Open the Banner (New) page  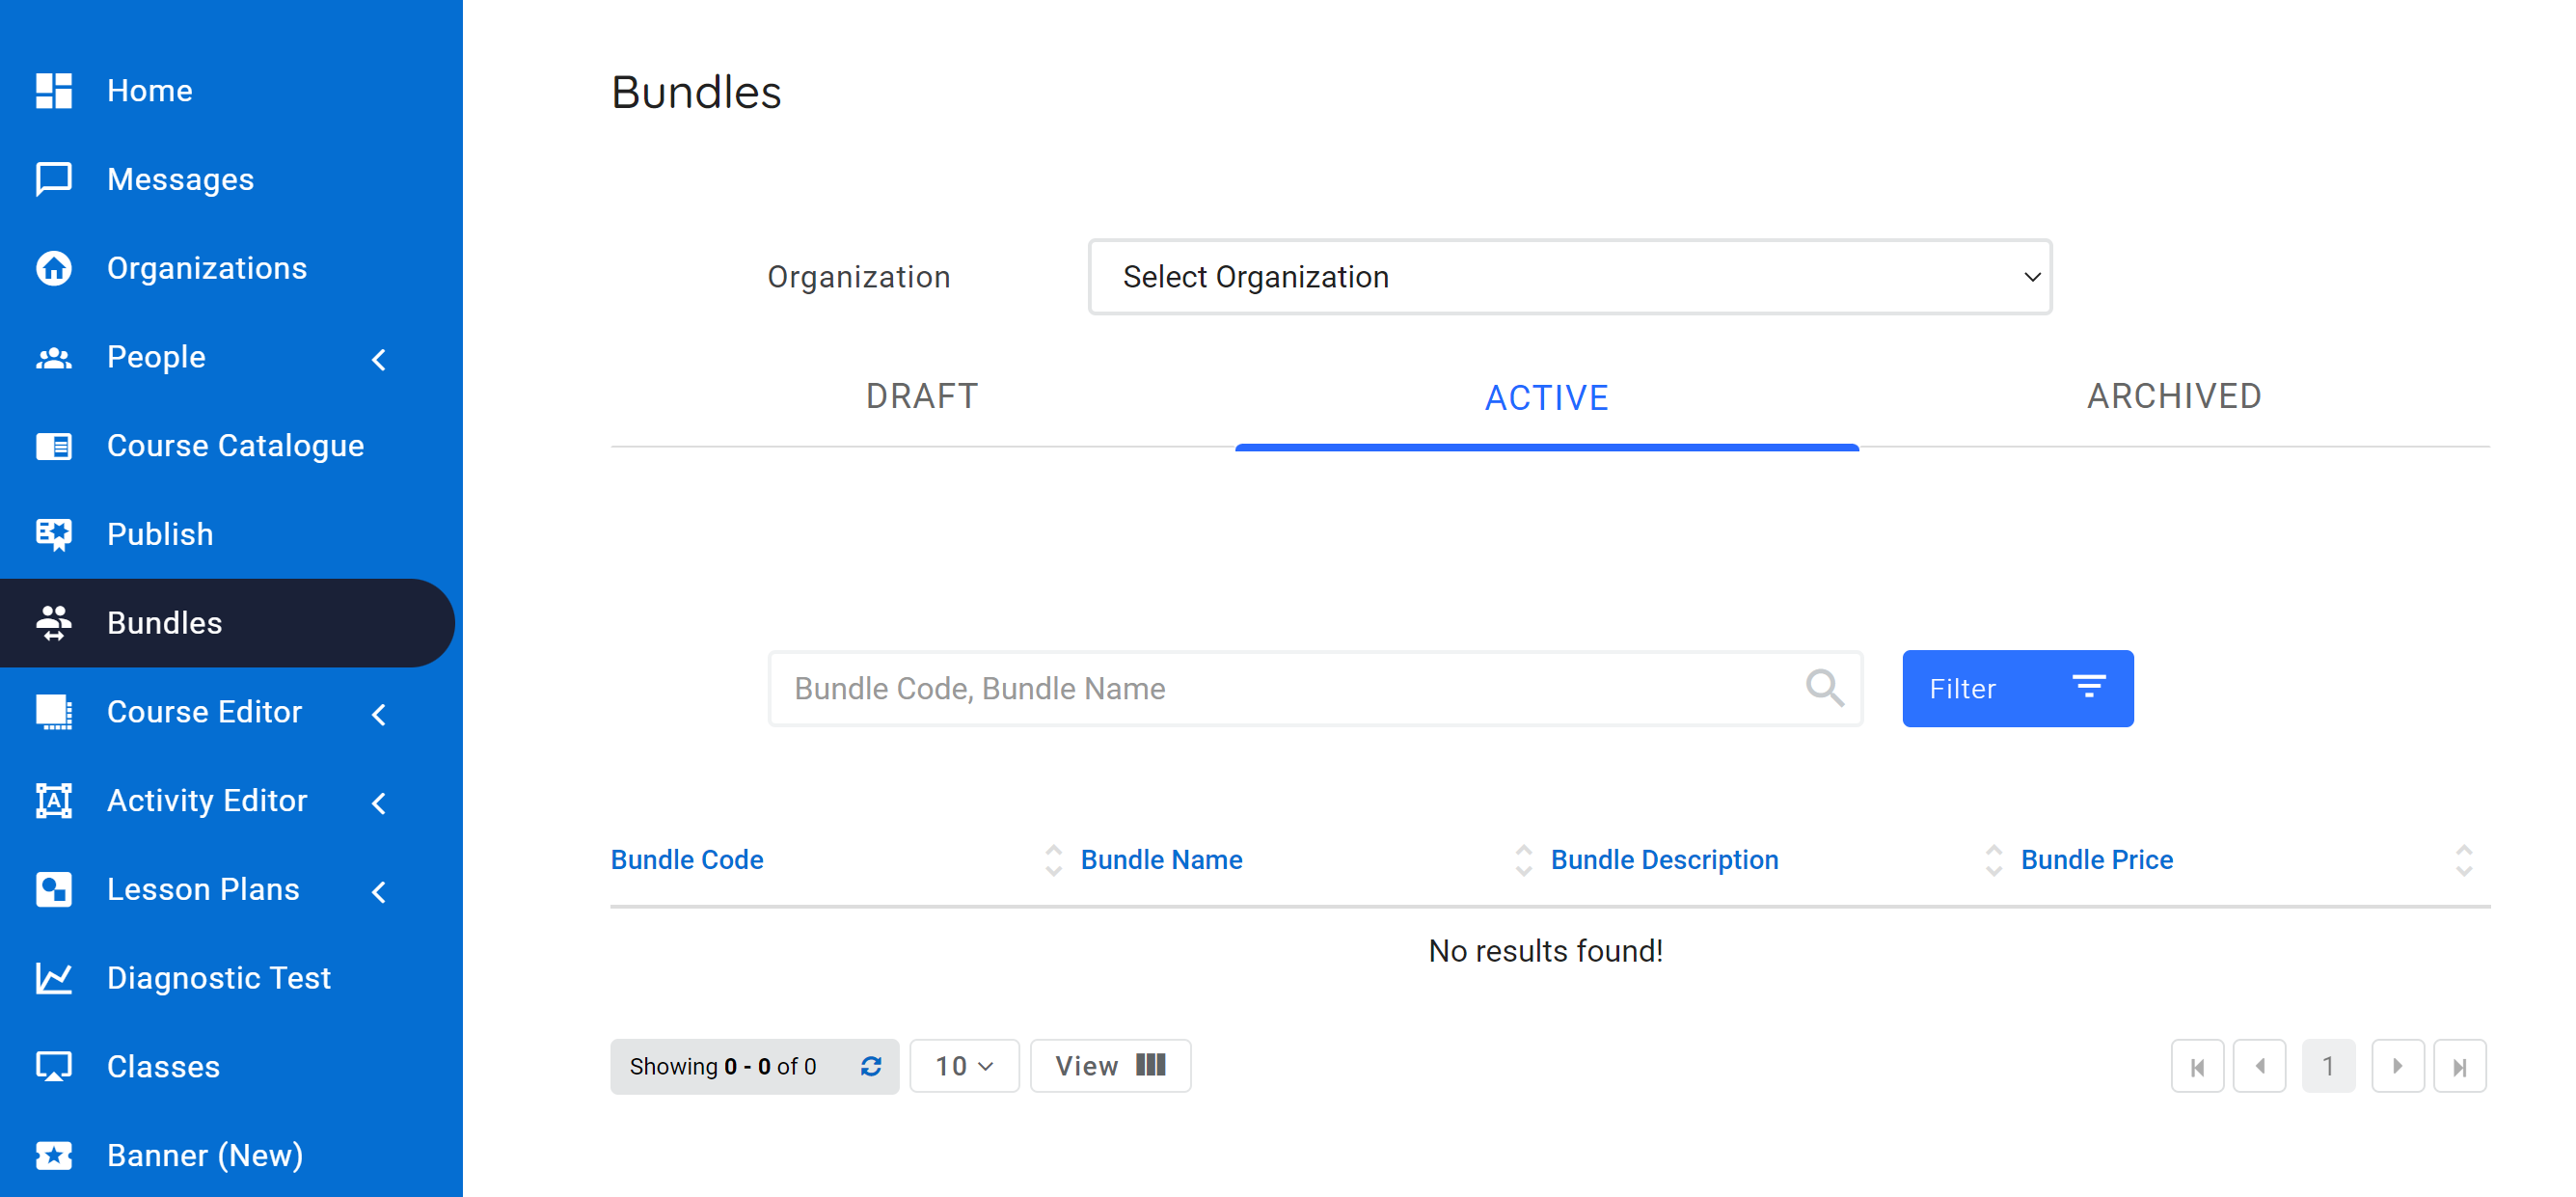(x=204, y=1155)
